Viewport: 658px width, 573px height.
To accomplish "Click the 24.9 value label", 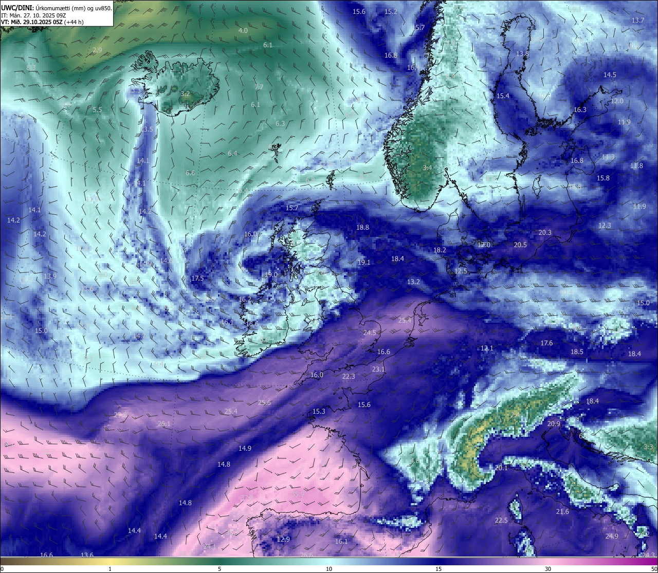I will pos(612,536).
